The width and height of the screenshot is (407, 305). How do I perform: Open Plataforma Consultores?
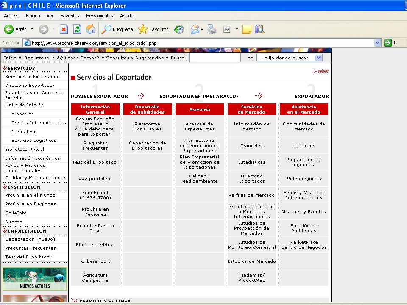coord(148,126)
